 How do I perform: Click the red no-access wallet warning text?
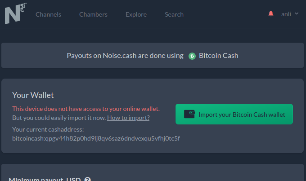point(86,109)
